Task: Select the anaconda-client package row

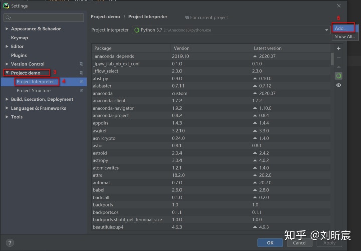Action: point(211,101)
